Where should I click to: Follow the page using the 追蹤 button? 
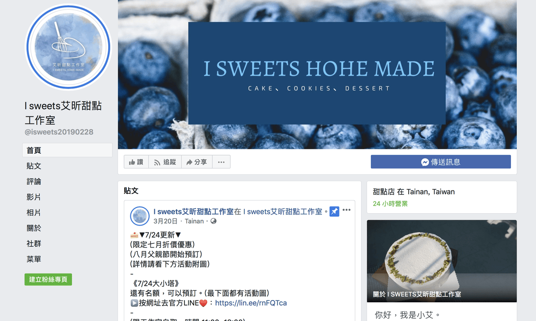tap(165, 162)
